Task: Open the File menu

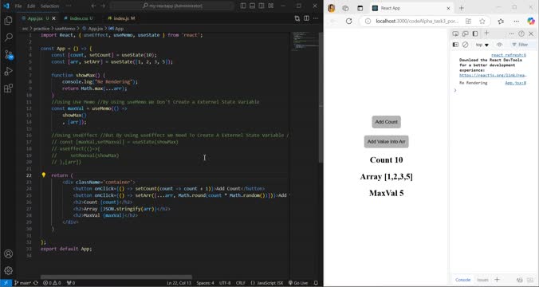Action: [18, 6]
